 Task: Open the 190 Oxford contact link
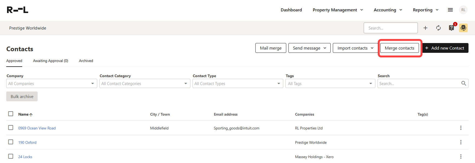click(27, 142)
